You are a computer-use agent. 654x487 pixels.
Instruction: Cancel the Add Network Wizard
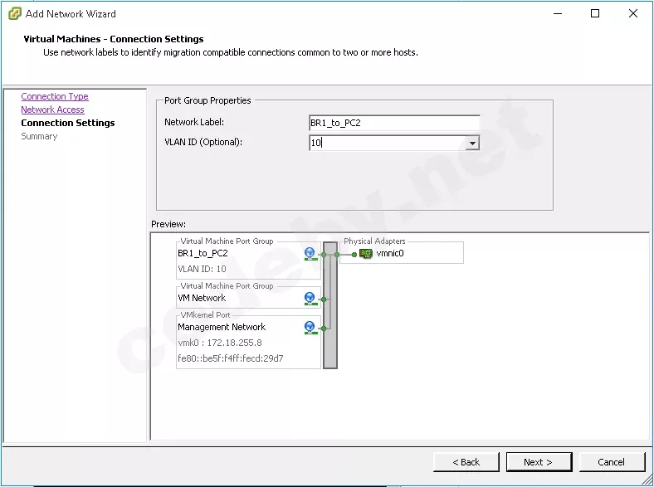612,462
